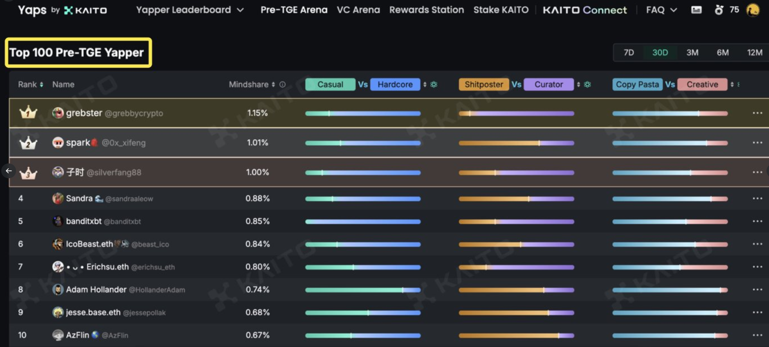Toggle the Copy Pasta tag
Screen dimensions: 769x347
click(x=637, y=85)
